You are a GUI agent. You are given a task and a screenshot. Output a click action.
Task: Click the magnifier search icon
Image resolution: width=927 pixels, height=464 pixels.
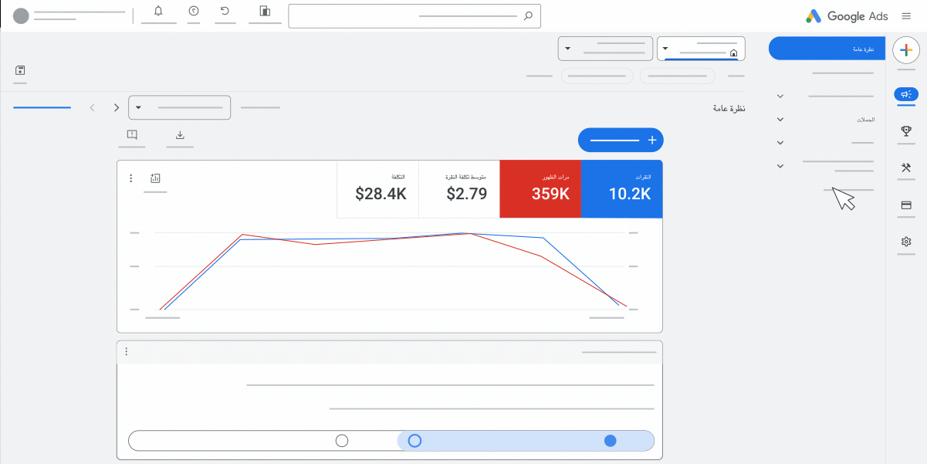click(528, 15)
